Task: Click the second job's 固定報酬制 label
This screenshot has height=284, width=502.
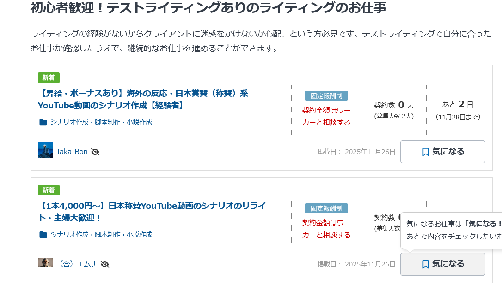Action: (x=326, y=208)
